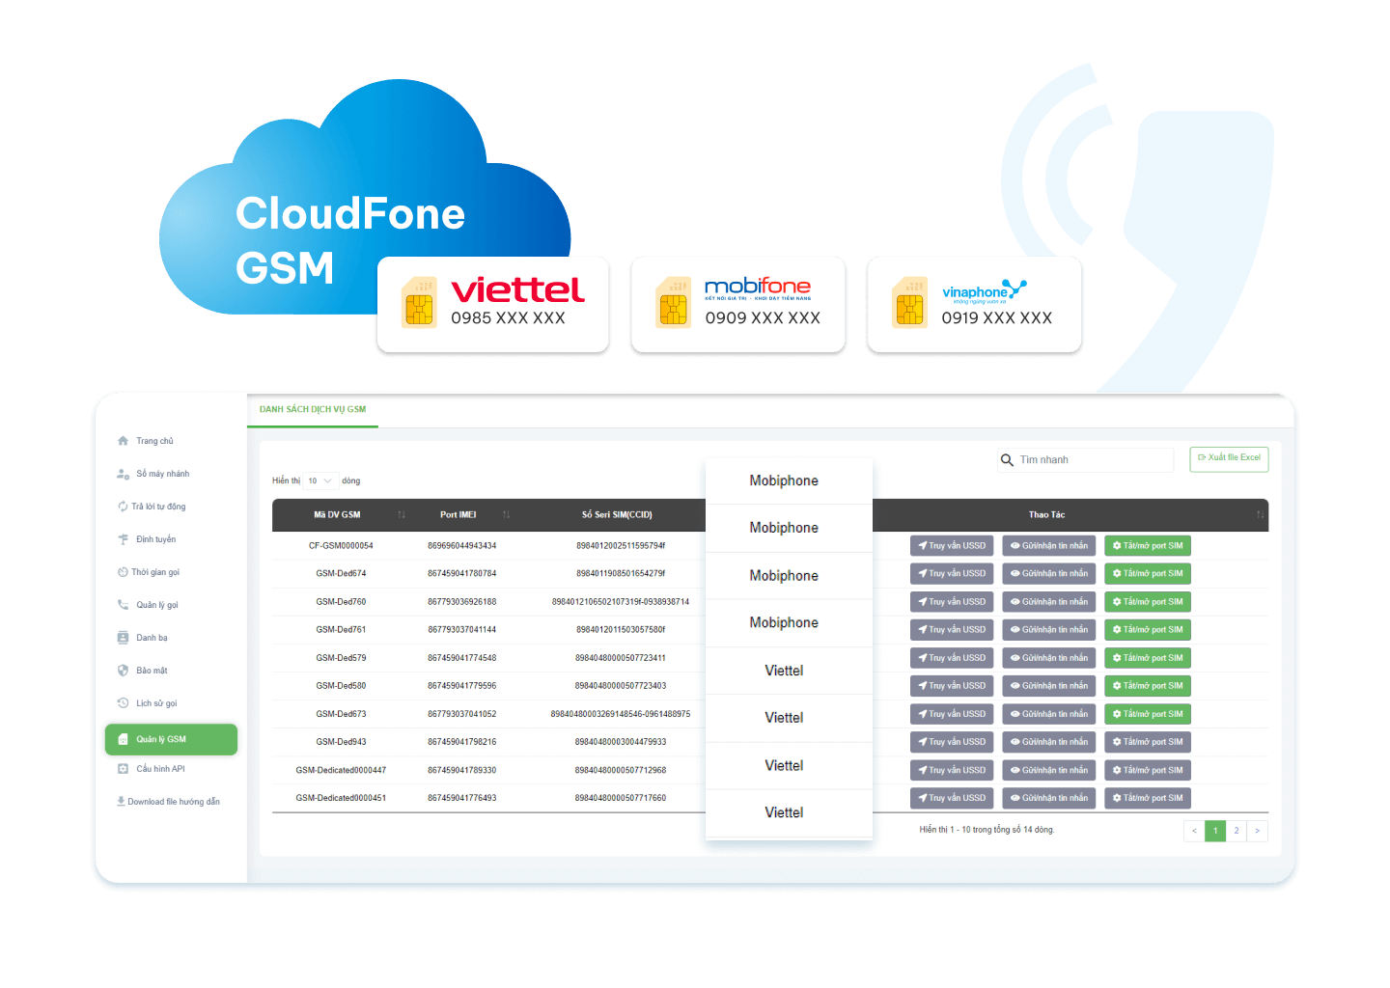Click Gửi/nhận tin nhắn for GSM-Ded580

point(1049,686)
